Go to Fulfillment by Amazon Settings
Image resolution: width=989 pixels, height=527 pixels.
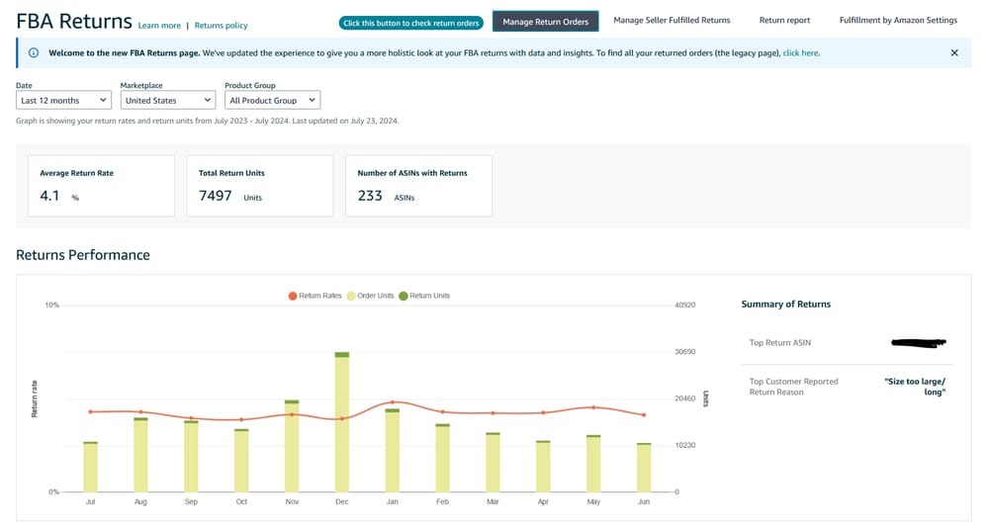[x=898, y=20]
